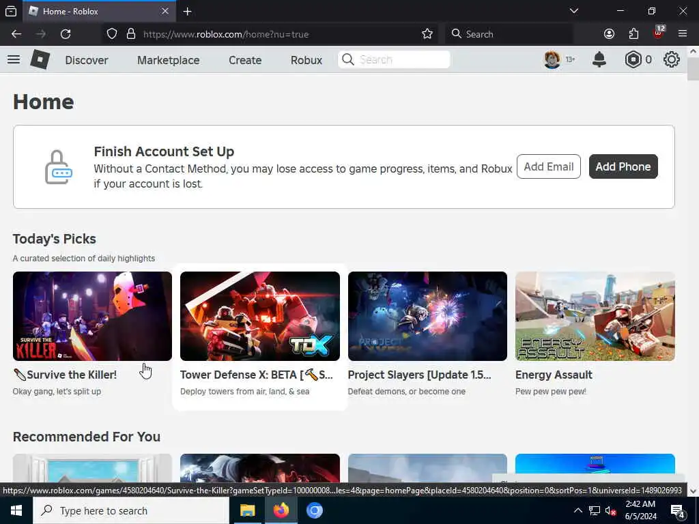Open the avatar profile picture
Viewport: 699px width, 524px height.
pyautogui.click(x=552, y=59)
